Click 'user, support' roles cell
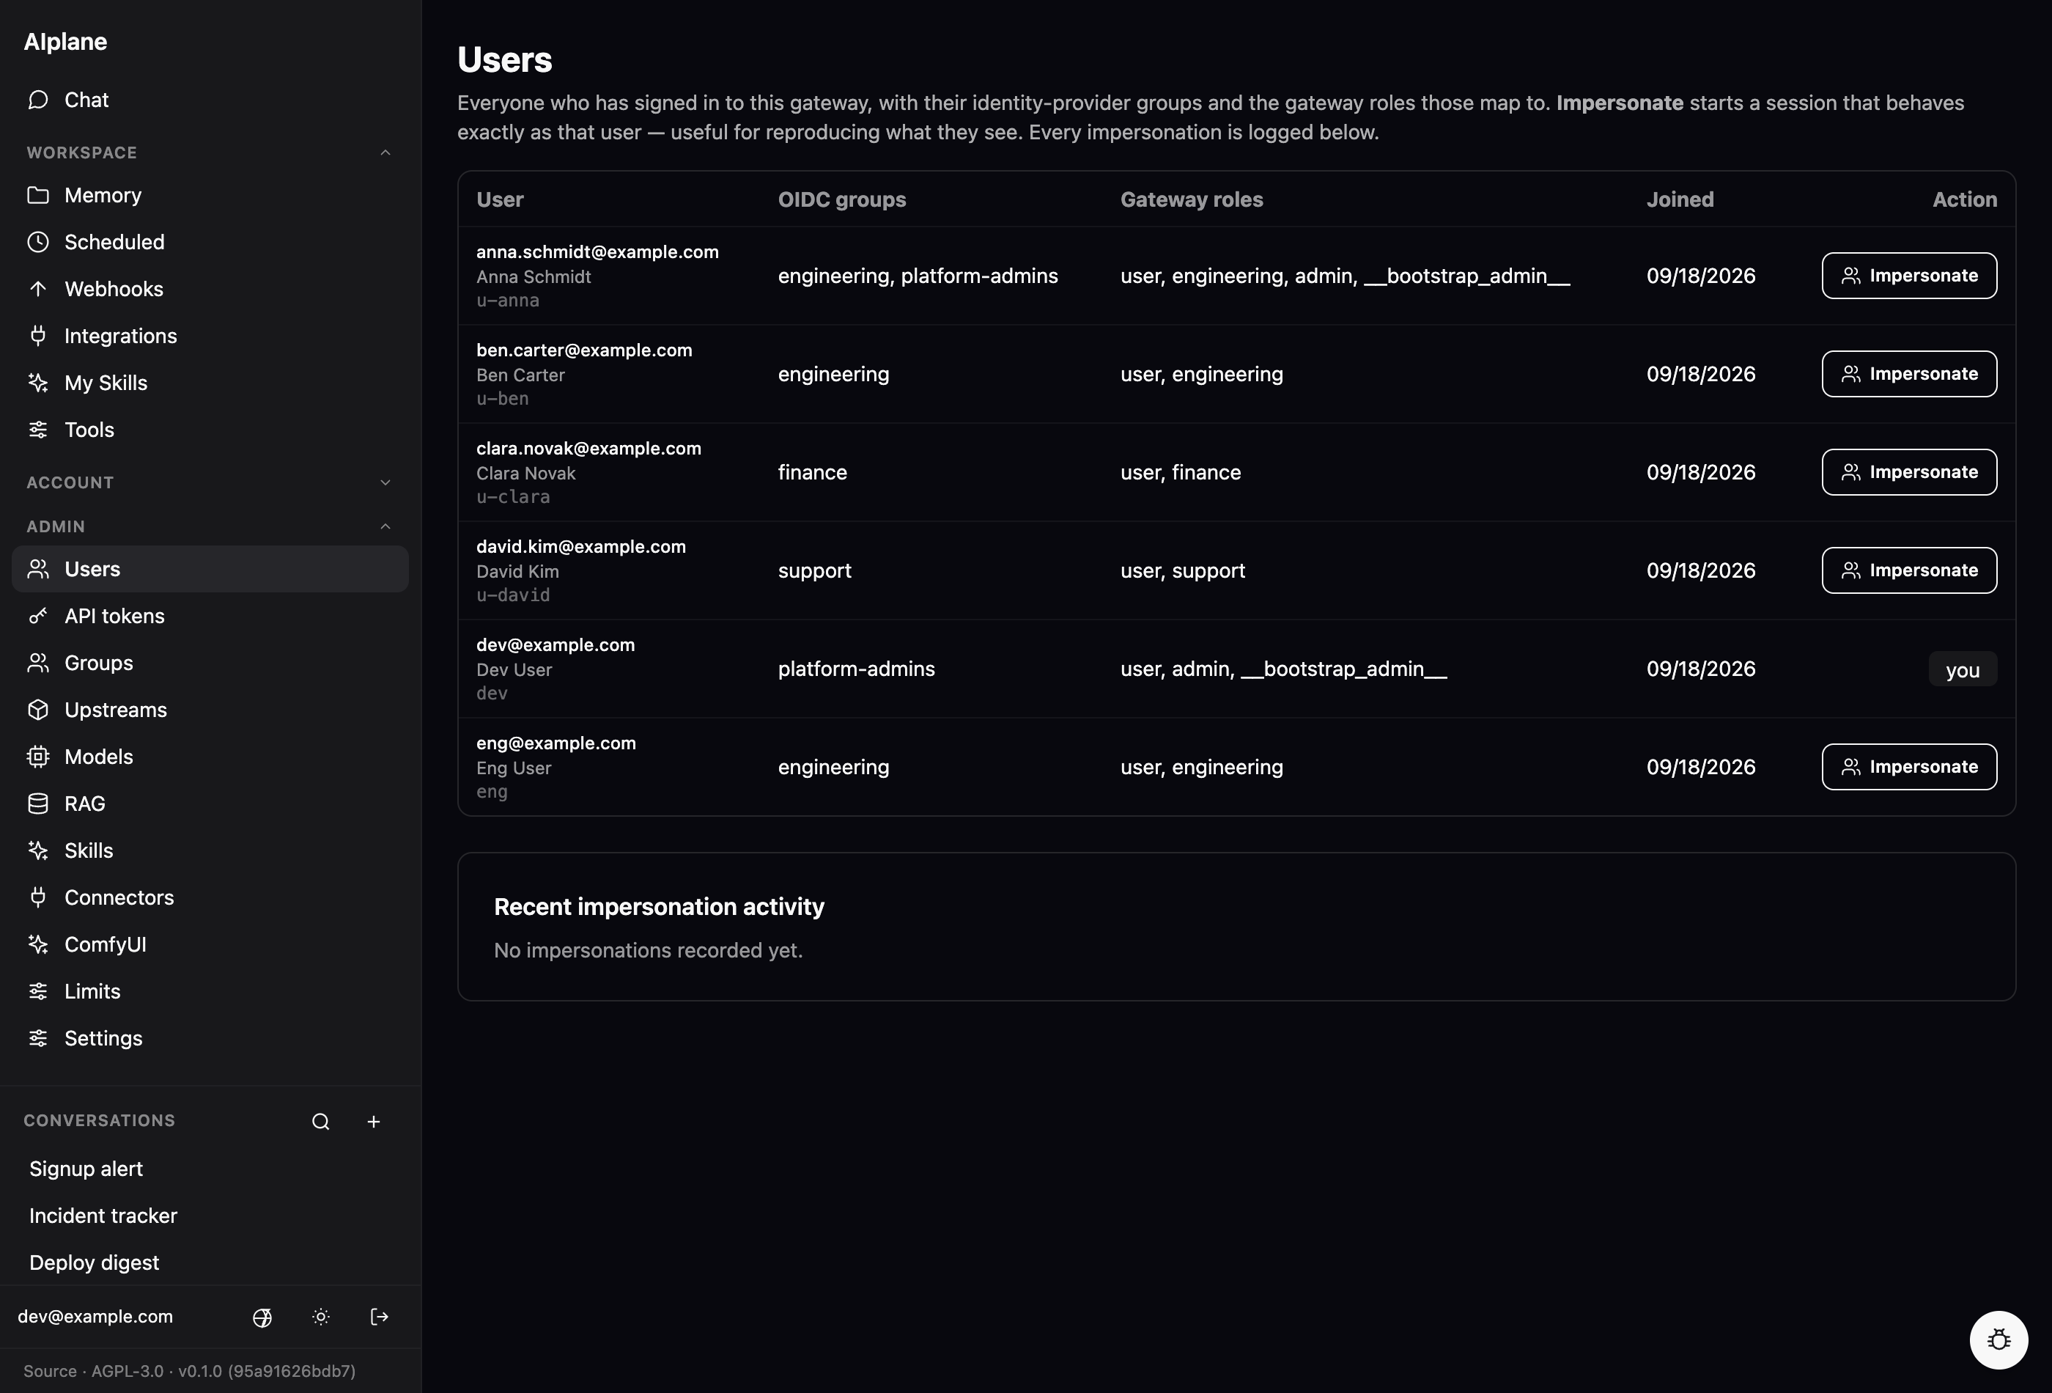Viewport: 2052px width, 1393px height. click(1182, 570)
